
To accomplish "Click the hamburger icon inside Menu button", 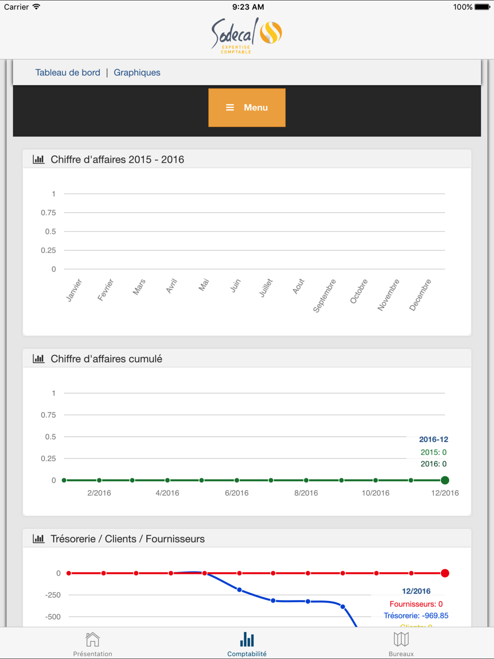I will tap(230, 108).
